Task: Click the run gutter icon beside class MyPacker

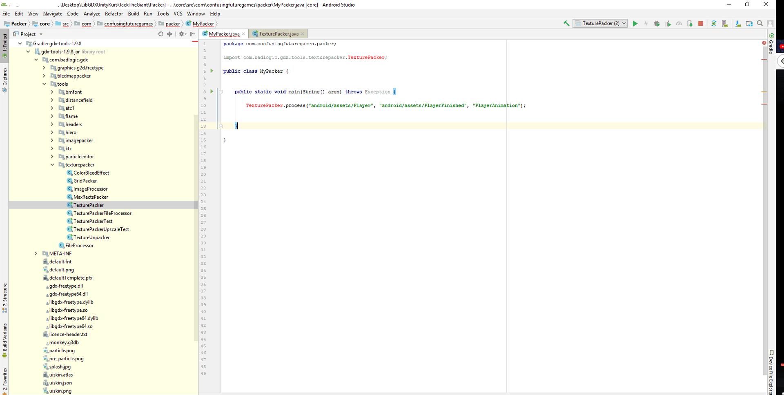Action: [212, 71]
